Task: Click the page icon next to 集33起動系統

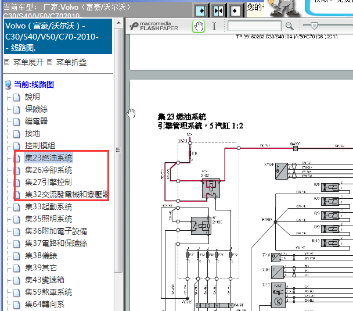Action: pyautogui.click(x=16, y=207)
